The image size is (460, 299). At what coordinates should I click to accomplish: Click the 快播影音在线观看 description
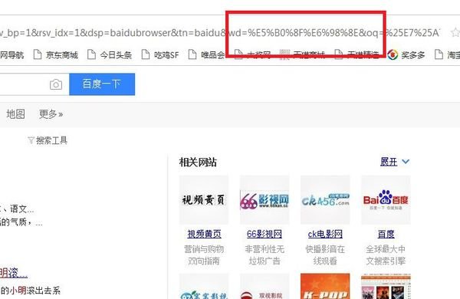tap(325, 255)
